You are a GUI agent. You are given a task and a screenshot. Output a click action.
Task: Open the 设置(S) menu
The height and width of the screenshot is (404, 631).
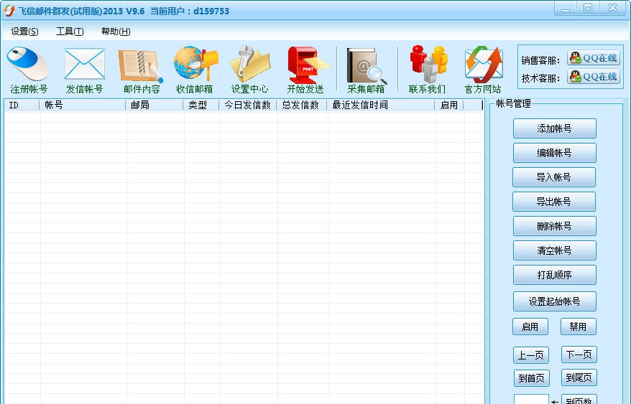pyautogui.click(x=24, y=32)
